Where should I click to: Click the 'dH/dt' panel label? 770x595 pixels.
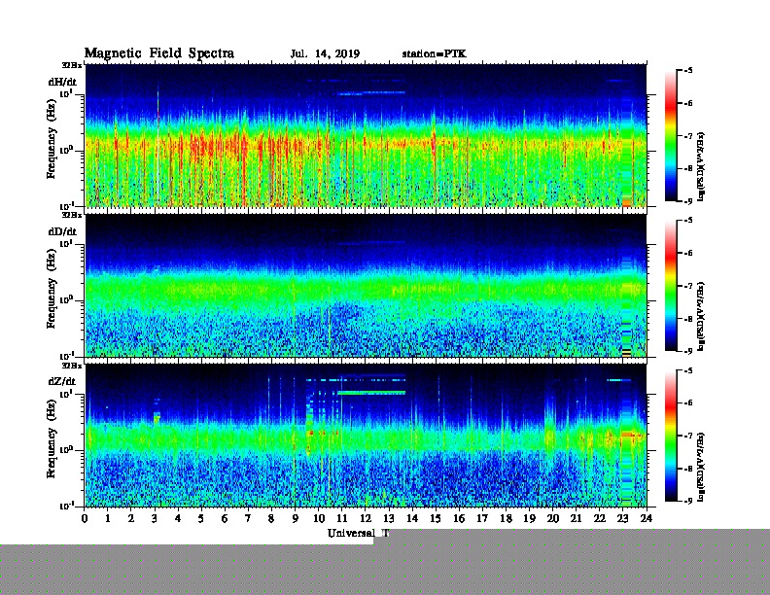(62, 82)
